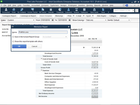The width and height of the screenshot is (140, 105).
Task: Confirm with the OK button
Action: (x=19, y=46)
